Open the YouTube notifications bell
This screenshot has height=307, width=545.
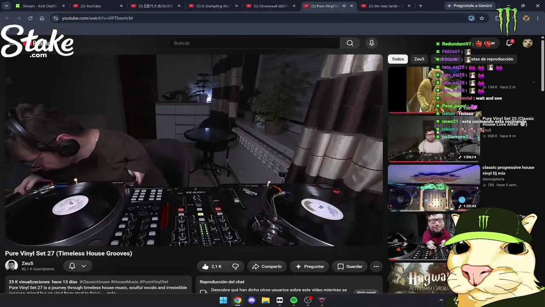(x=509, y=43)
